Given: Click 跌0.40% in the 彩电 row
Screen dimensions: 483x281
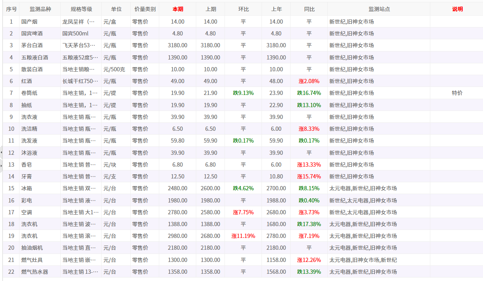Looking at the screenshot, I should pos(309,201).
